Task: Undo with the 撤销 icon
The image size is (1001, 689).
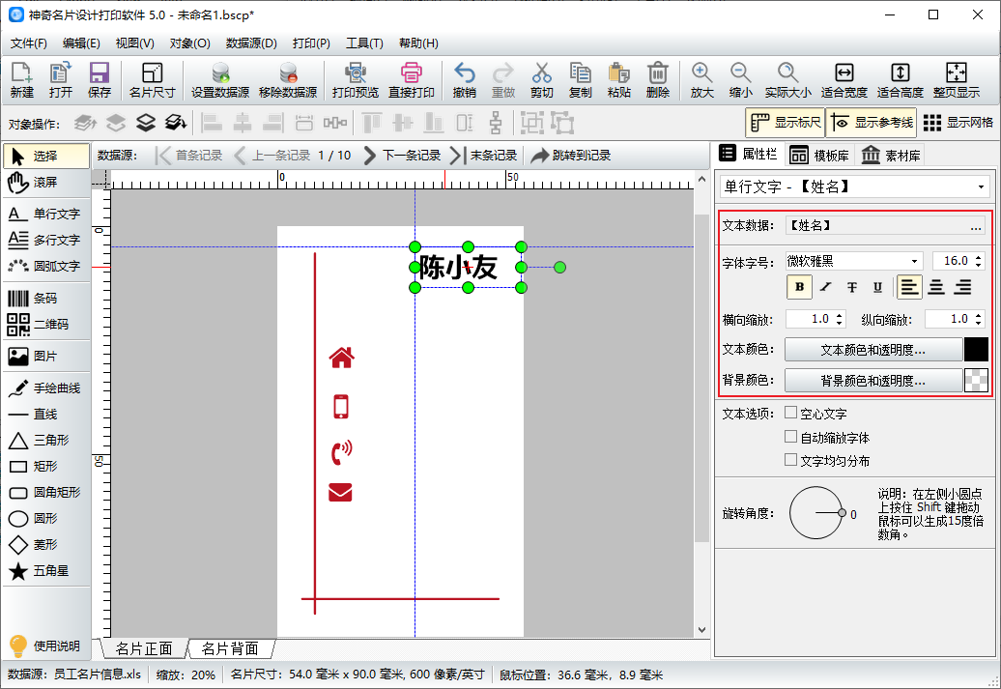Action: point(464,80)
